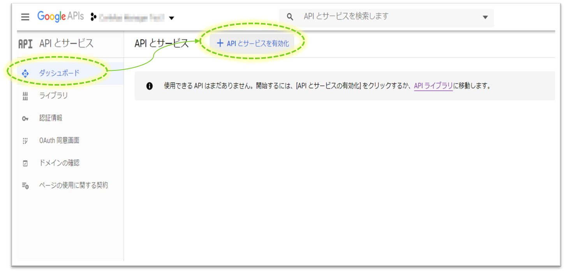Click the OAuth 同意画面 sidebar icon
Viewport: 565px width, 272px height.
(25, 141)
